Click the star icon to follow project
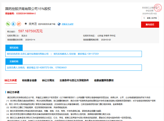This screenshot has height=121, width=164. [26, 24]
